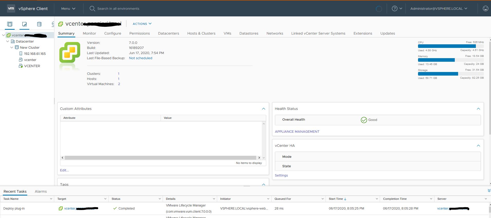
Task: Click the build number 16189207
Action: tap(136, 48)
